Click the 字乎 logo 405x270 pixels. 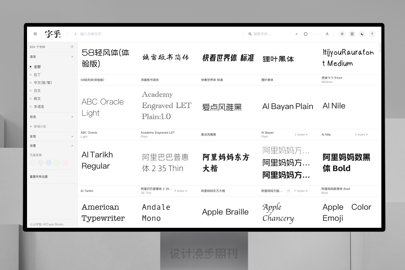53,34
